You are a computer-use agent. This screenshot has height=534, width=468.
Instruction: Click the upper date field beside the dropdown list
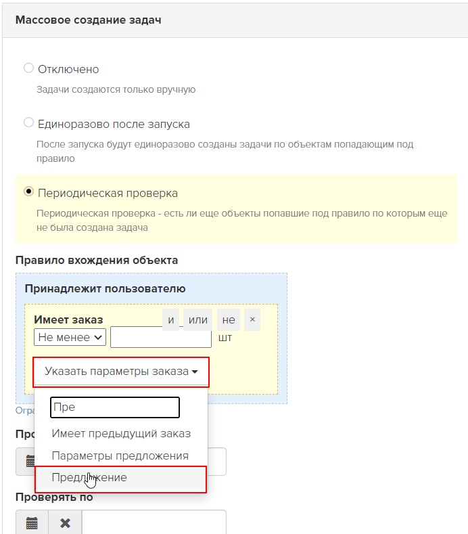pyautogui.click(x=216, y=462)
